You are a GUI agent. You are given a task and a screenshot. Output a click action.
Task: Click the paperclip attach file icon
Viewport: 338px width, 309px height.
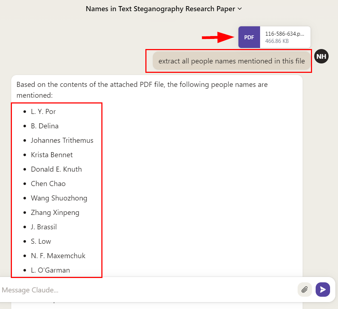(305, 290)
